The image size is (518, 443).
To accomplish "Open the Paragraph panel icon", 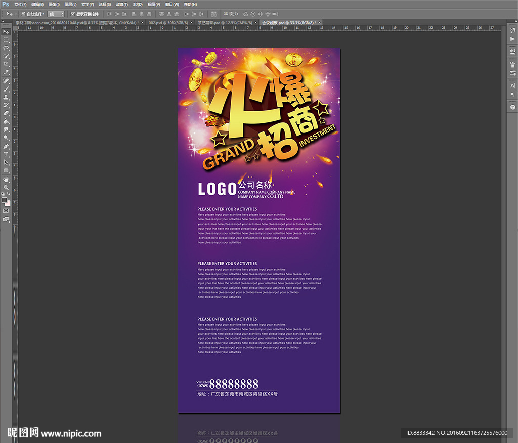I will tap(512, 95).
